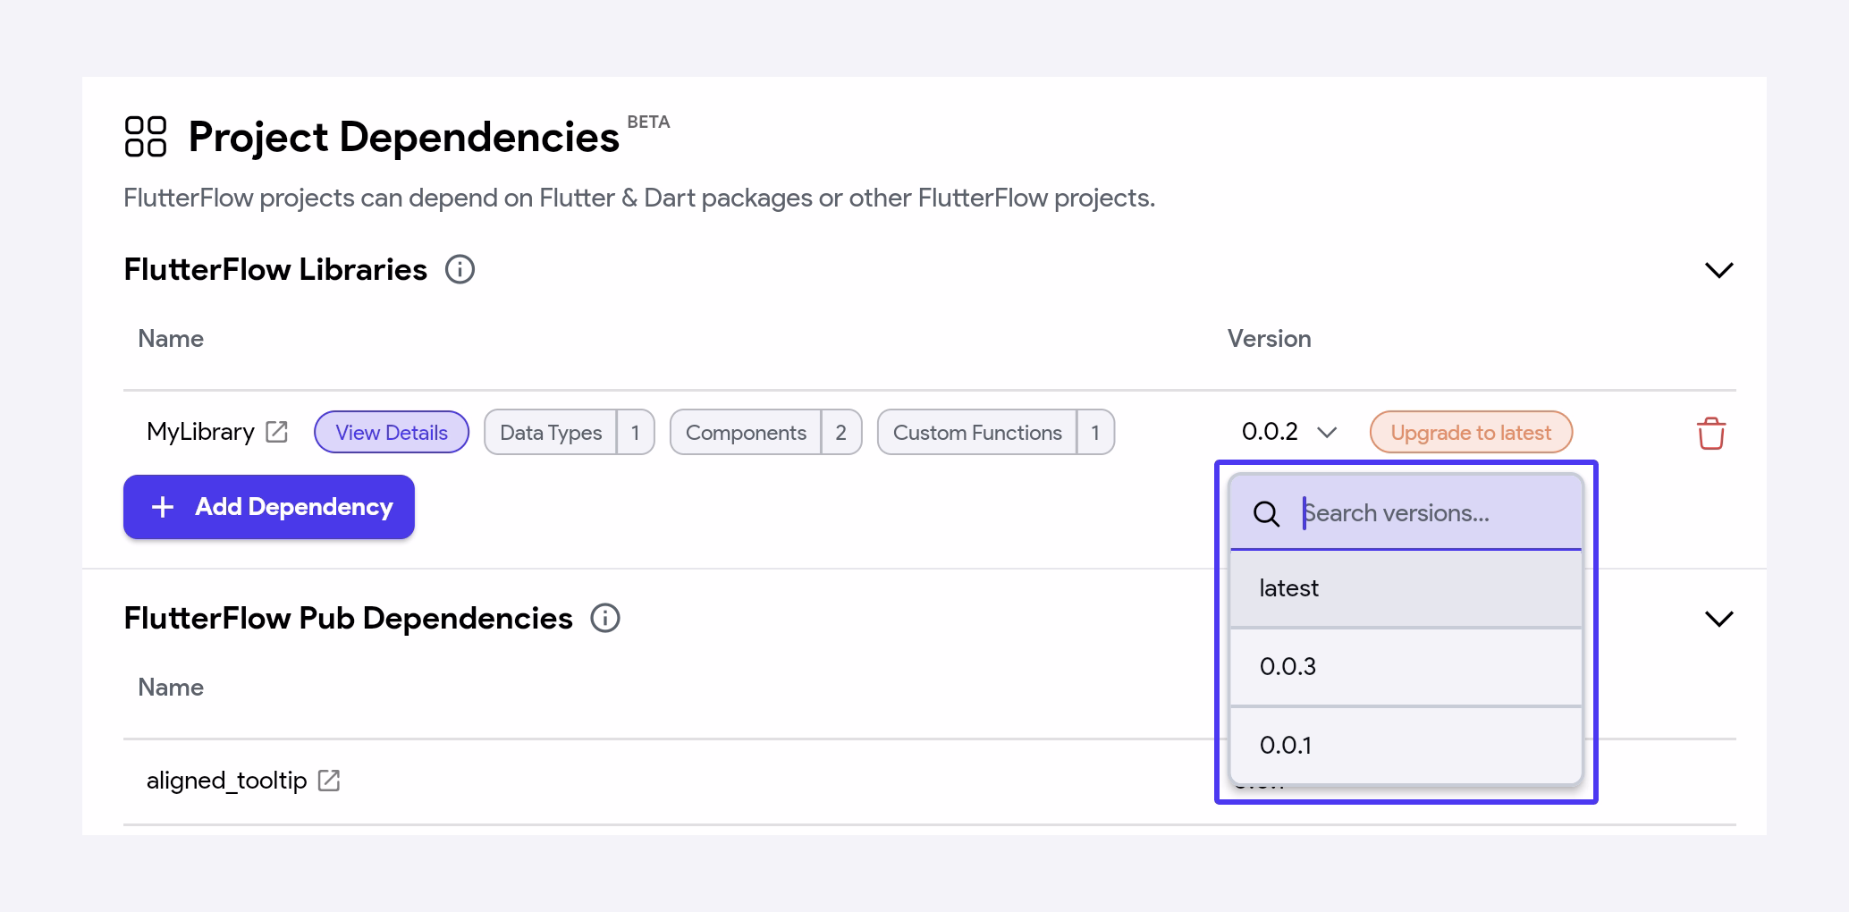Click the search magnifier icon in version list
1849x912 pixels.
[x=1266, y=513]
